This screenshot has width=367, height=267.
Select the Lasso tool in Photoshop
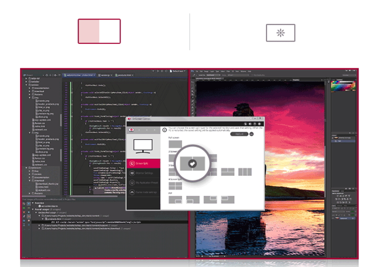point(193,88)
